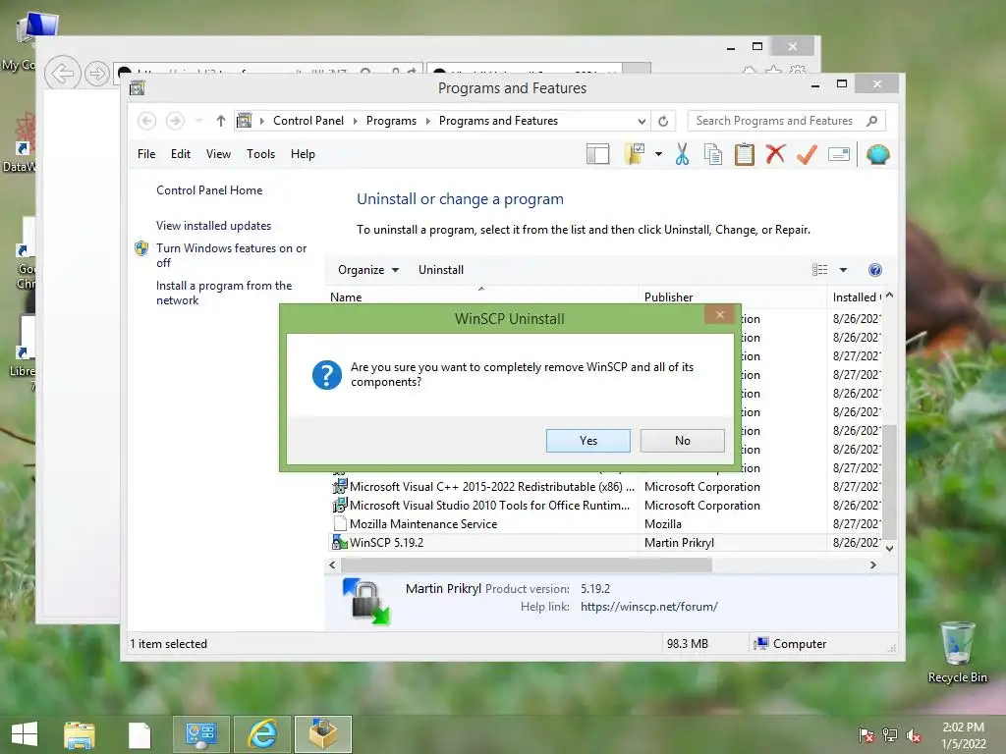This screenshot has height=754, width=1006.
Task: Click the Forward navigation arrow in Programs and Features
Action: point(175,121)
